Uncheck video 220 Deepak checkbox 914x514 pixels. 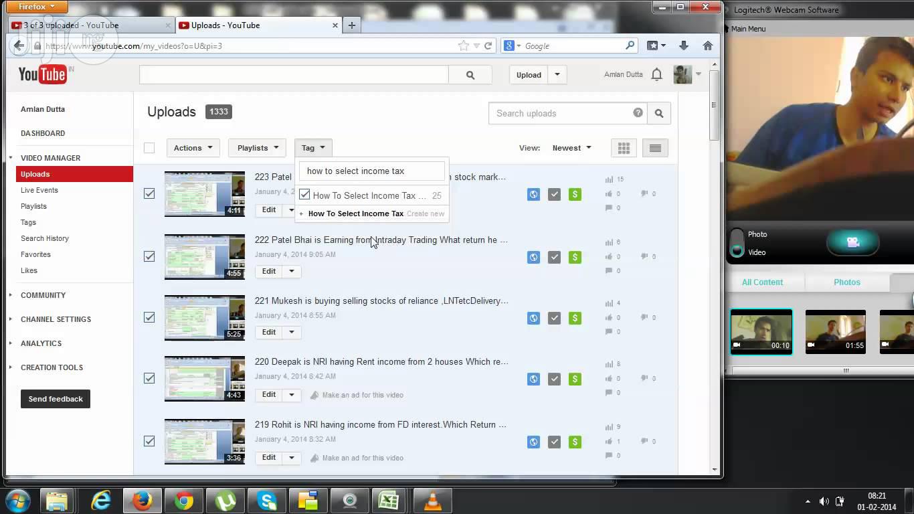coord(149,378)
